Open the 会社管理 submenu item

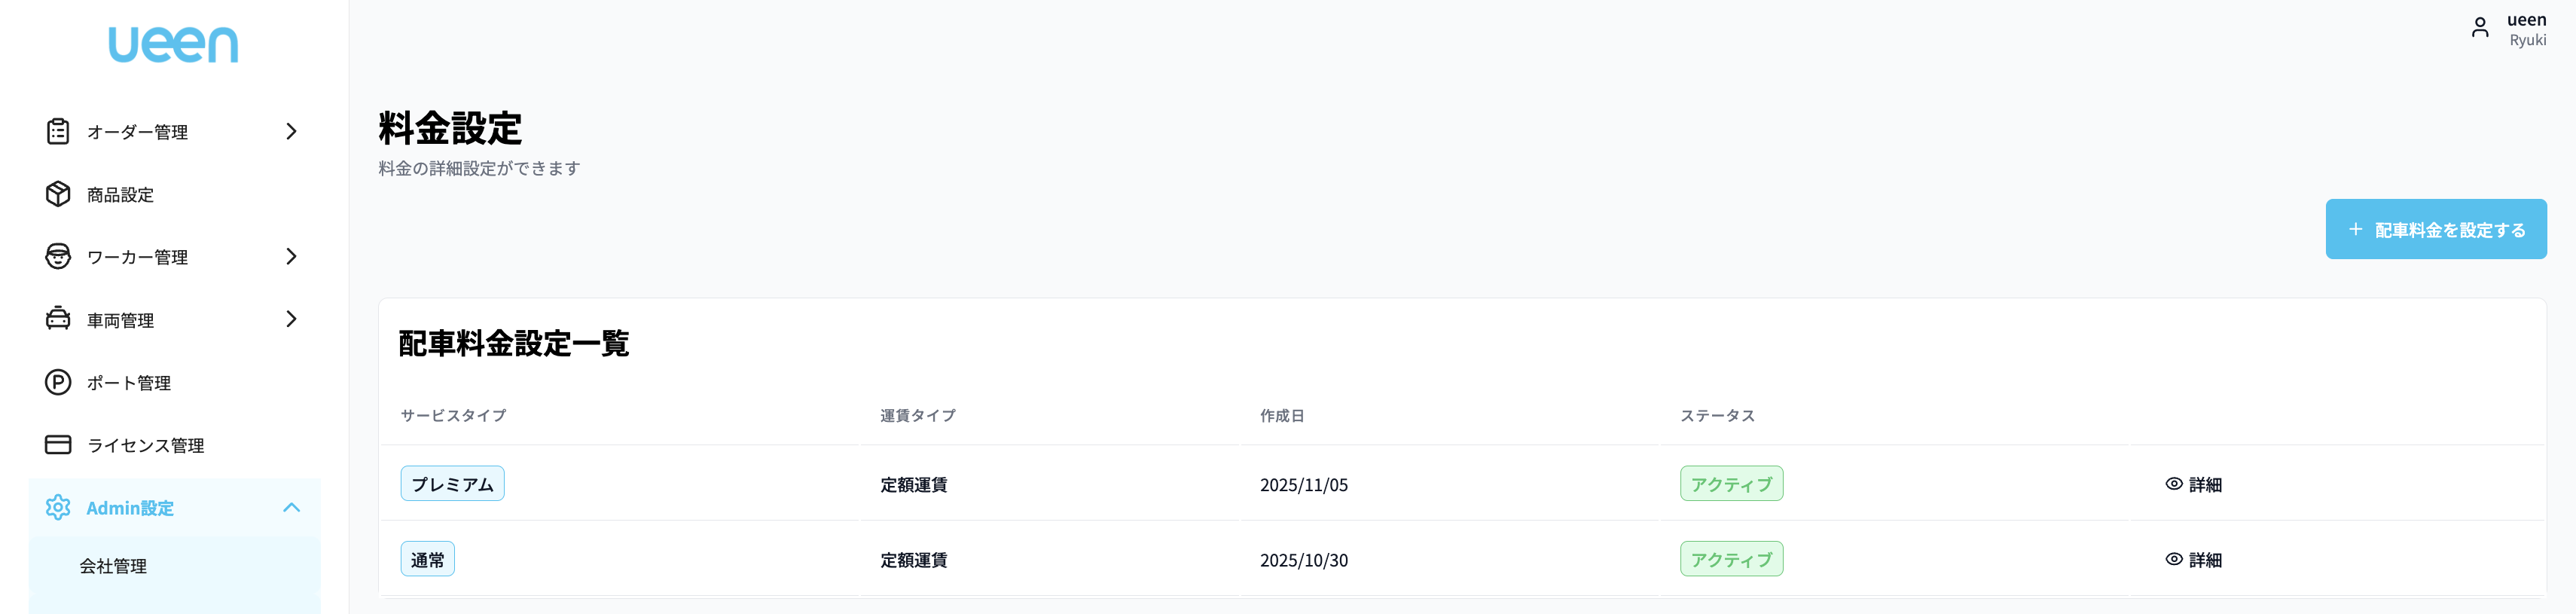(113, 566)
